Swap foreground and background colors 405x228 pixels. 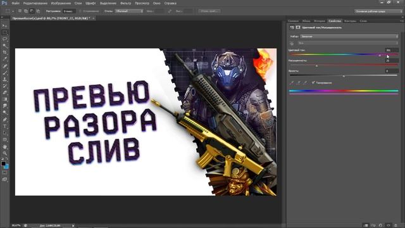click(7, 159)
